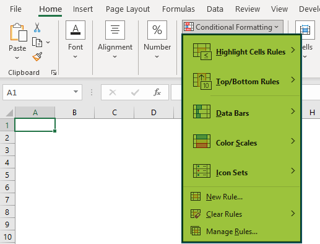Select the Format Painter brush

click(37, 56)
